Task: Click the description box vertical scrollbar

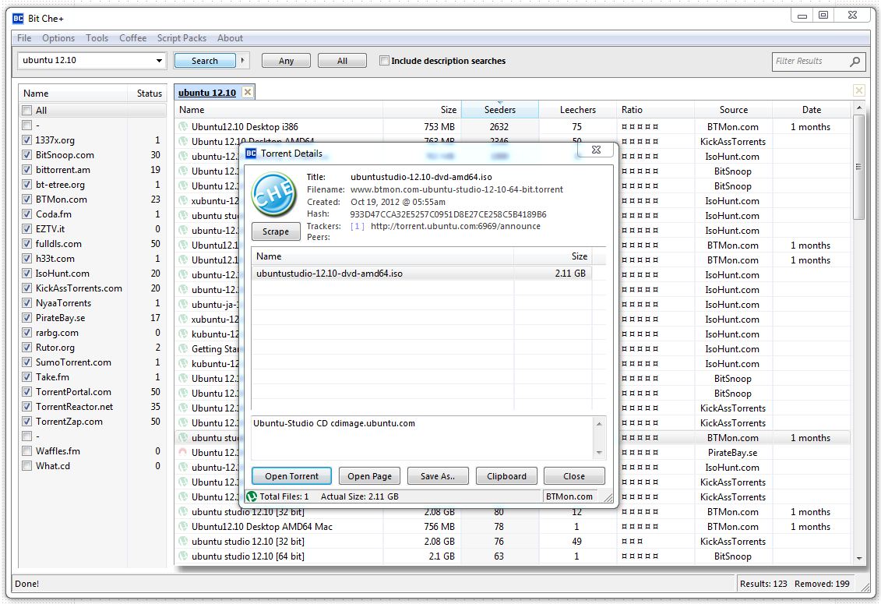Action: point(599,437)
